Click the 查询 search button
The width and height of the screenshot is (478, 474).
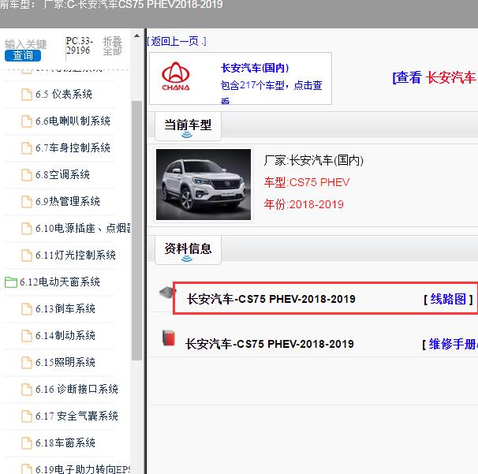click(23, 55)
